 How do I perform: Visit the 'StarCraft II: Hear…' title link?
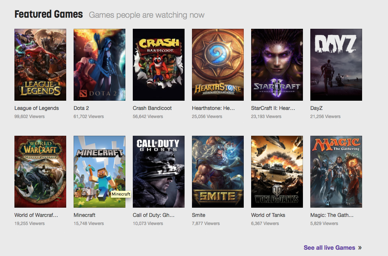(x=273, y=108)
